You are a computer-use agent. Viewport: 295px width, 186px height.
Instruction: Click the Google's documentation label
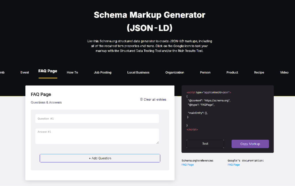point(246,160)
